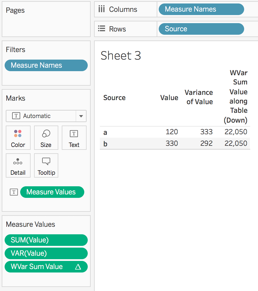Select the SUM(Value) pill in Measure Values

click(46, 240)
